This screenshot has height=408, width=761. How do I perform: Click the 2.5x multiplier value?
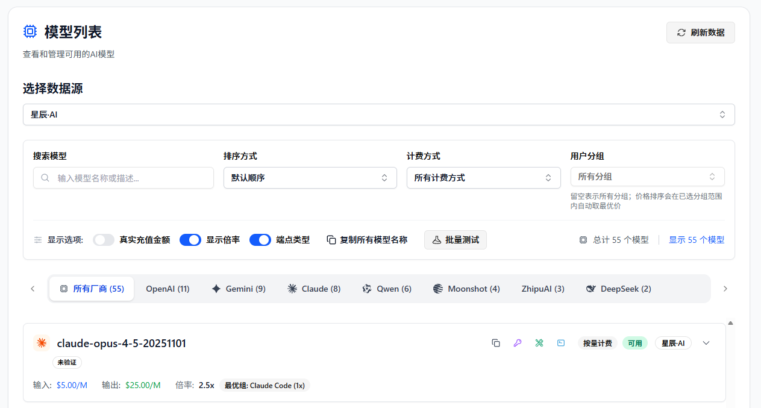click(x=207, y=385)
